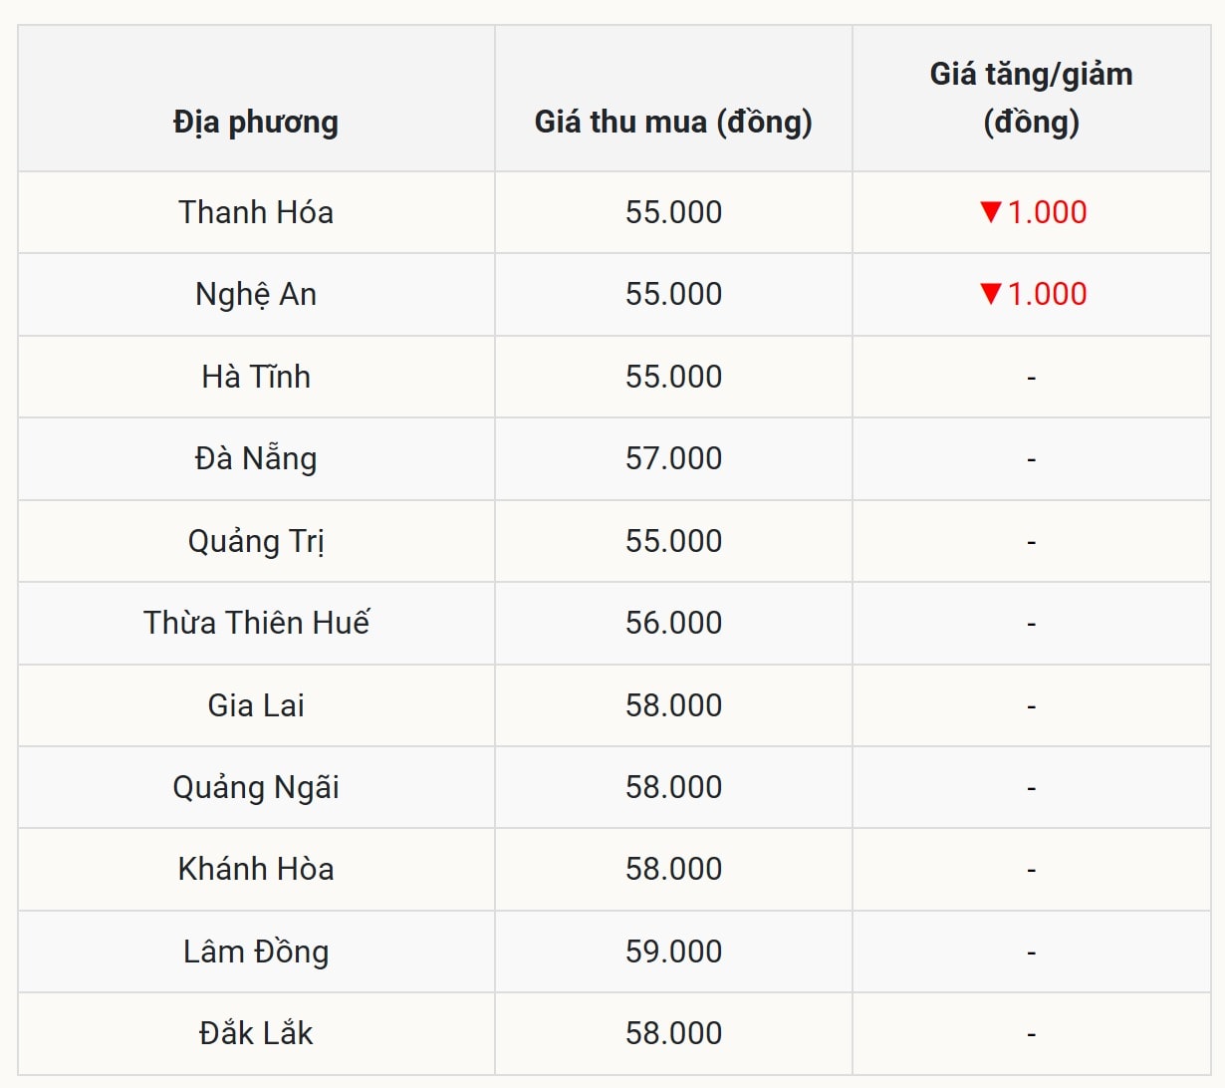Select the Giá thu mua (đồng) header
Viewport: 1225px width, 1088px height.
(x=673, y=122)
